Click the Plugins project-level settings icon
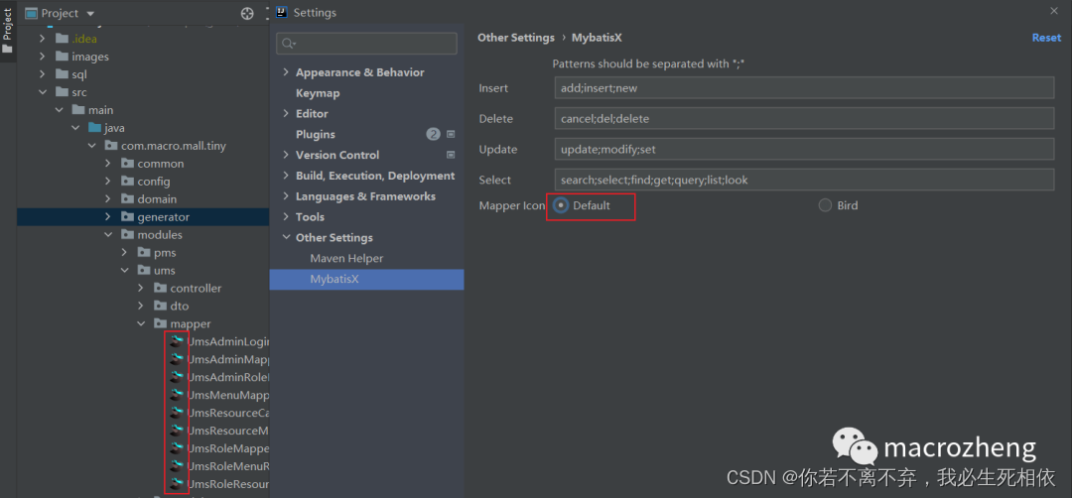 [451, 134]
